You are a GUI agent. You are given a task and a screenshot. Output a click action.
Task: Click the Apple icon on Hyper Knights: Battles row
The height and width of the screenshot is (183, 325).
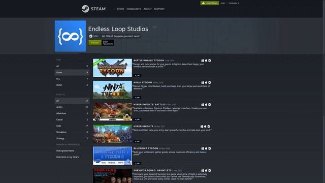click(206, 105)
